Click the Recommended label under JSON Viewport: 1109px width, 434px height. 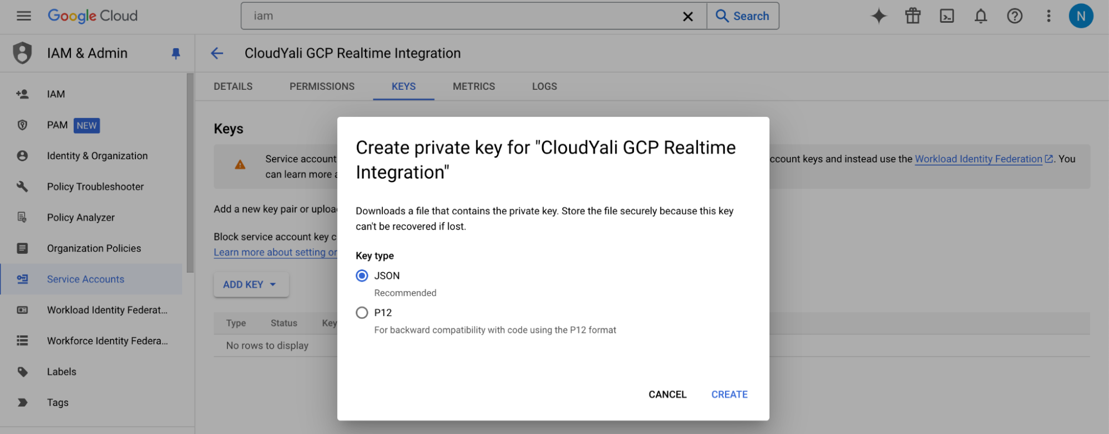point(405,293)
